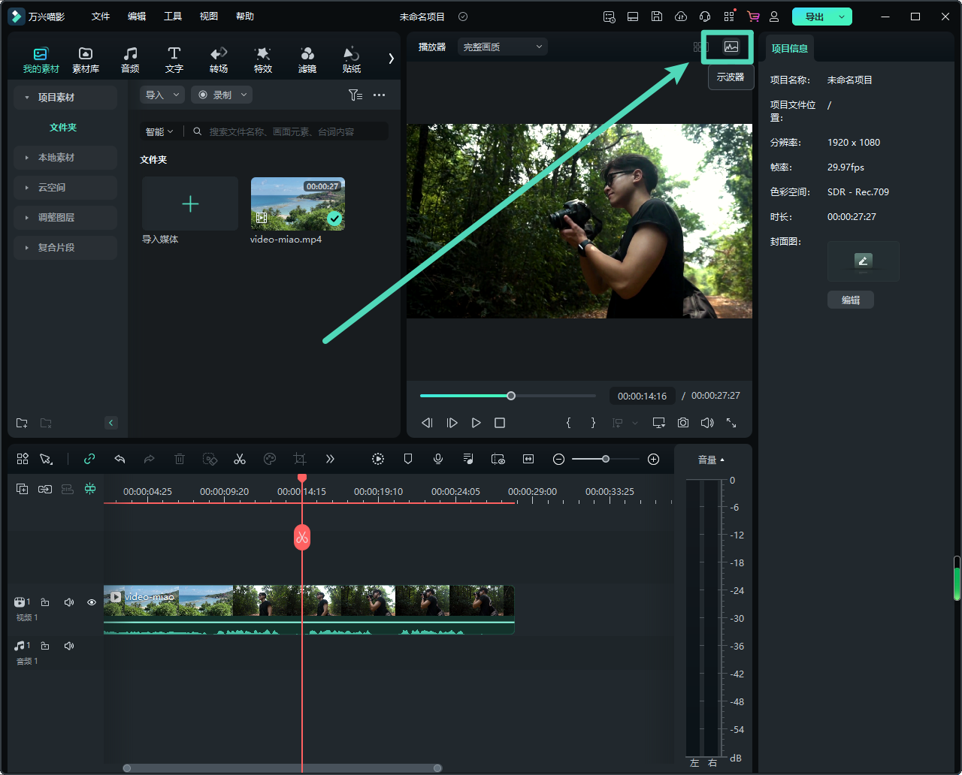Open the 特效 effects panel

(262, 59)
